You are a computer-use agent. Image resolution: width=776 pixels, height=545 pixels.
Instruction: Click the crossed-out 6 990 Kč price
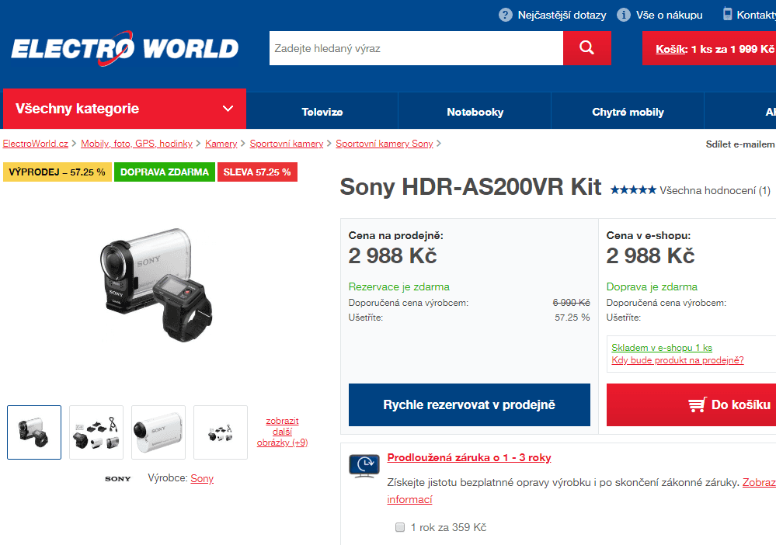571,303
